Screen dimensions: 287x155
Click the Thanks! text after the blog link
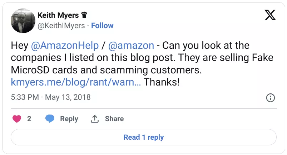click(162, 82)
